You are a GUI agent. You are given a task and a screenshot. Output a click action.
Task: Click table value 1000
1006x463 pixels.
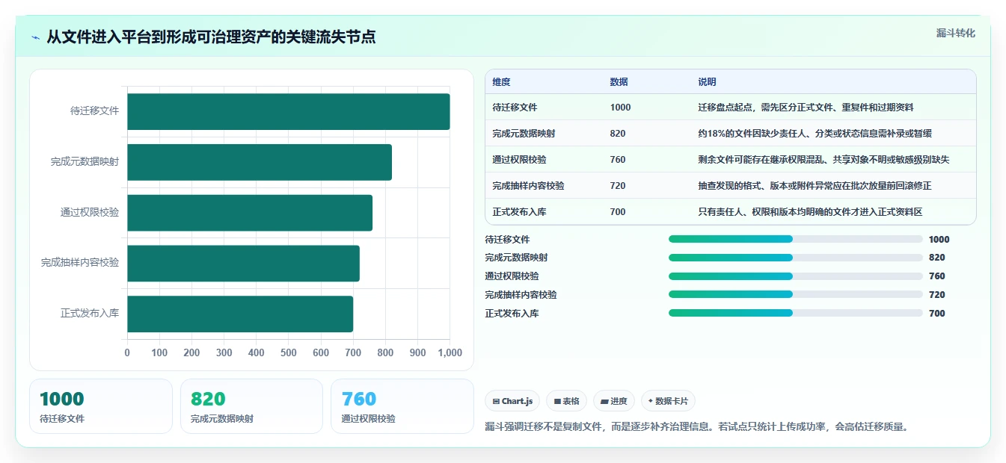[620, 108]
